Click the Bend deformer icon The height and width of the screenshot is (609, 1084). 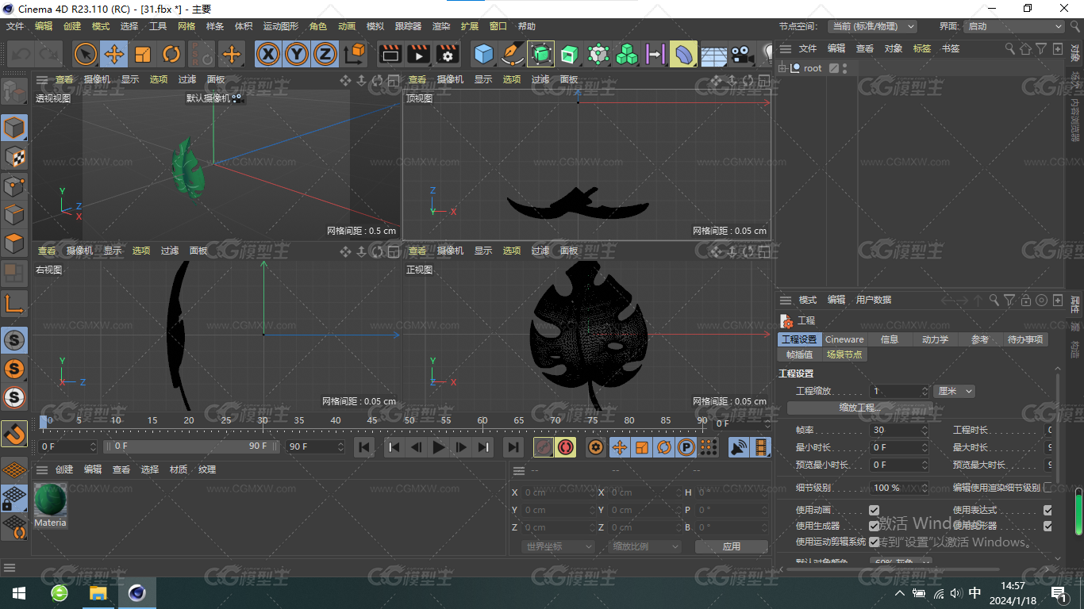pyautogui.click(x=683, y=54)
